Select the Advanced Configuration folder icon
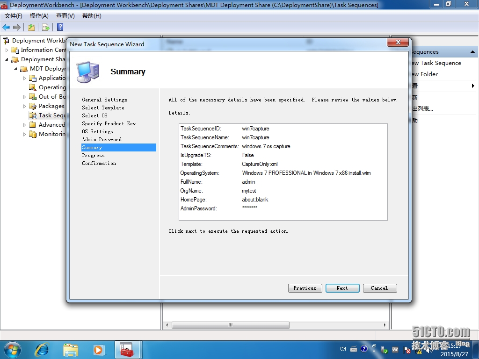Viewport: 479px width, 359px height. click(x=33, y=124)
